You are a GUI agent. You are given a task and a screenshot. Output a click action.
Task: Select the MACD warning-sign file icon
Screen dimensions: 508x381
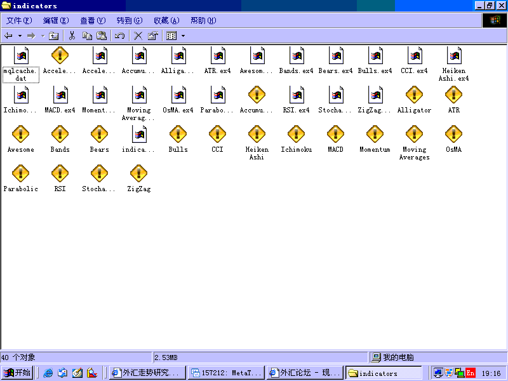click(335, 134)
